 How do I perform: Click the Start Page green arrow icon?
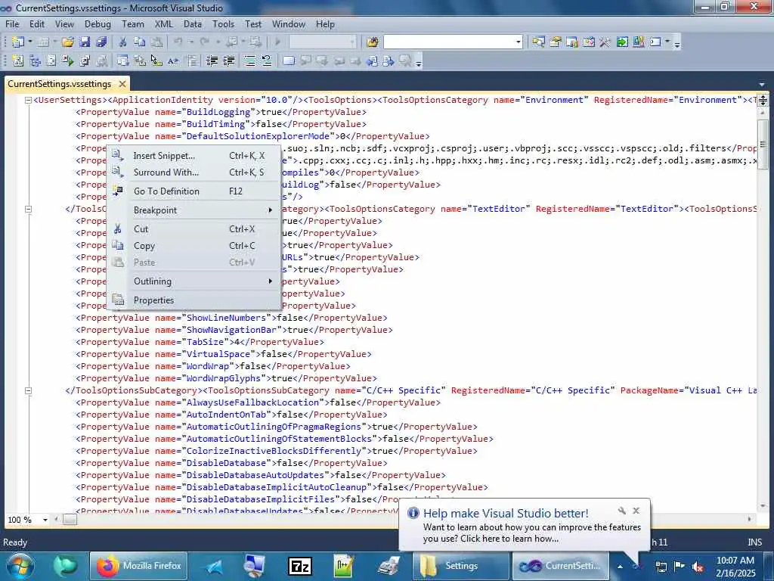tap(622, 42)
